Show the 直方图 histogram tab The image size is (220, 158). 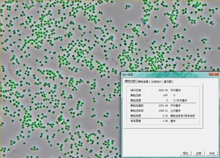[168, 82]
